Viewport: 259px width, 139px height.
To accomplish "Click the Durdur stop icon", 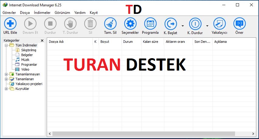I will coord(50,24).
